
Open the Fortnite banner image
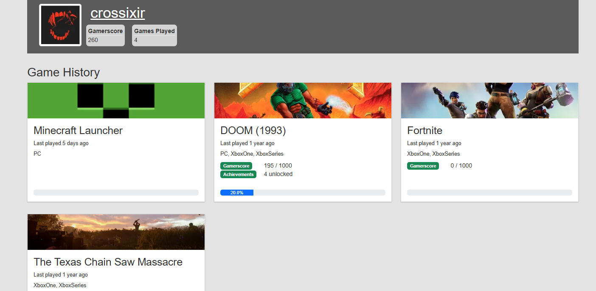(489, 101)
